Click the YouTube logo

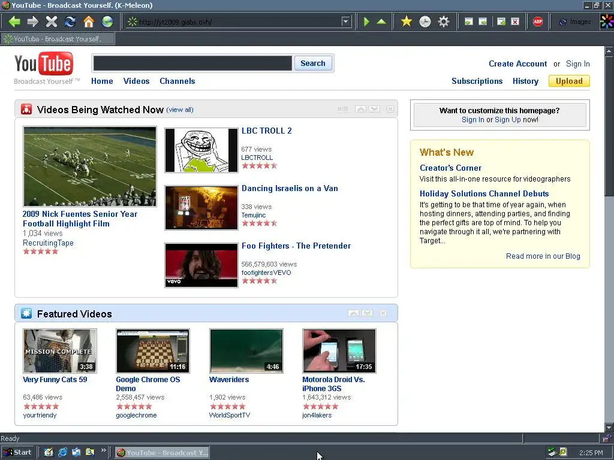click(44, 63)
